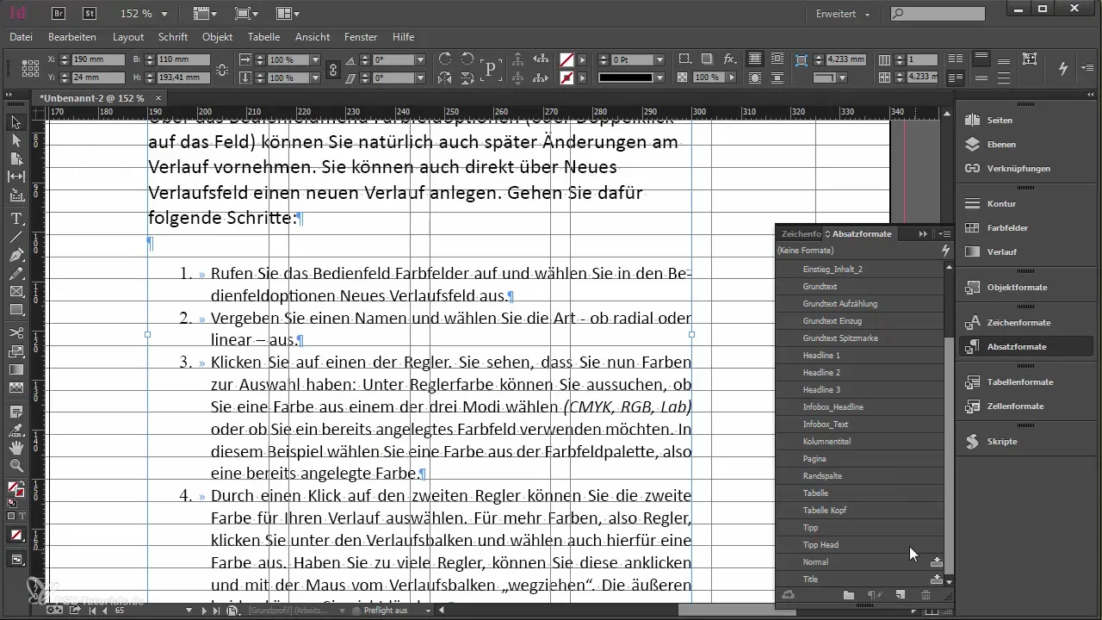Select the Gap tool

15,177
